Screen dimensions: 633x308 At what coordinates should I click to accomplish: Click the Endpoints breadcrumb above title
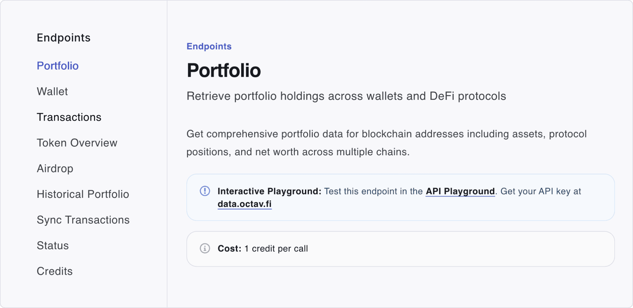tap(209, 46)
